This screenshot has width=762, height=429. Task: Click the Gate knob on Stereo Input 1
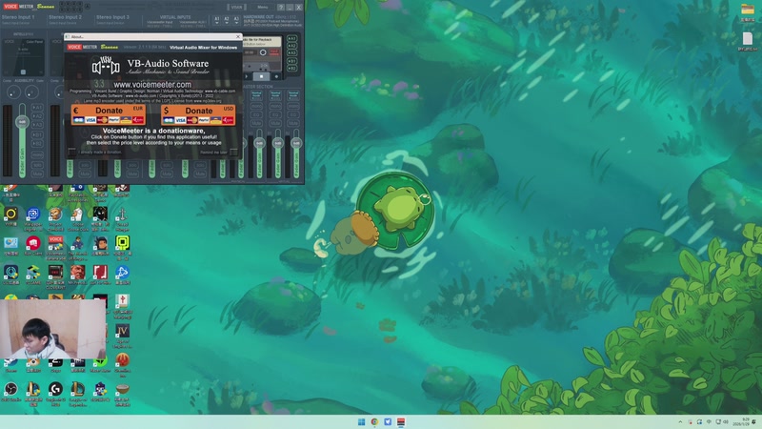click(32, 92)
